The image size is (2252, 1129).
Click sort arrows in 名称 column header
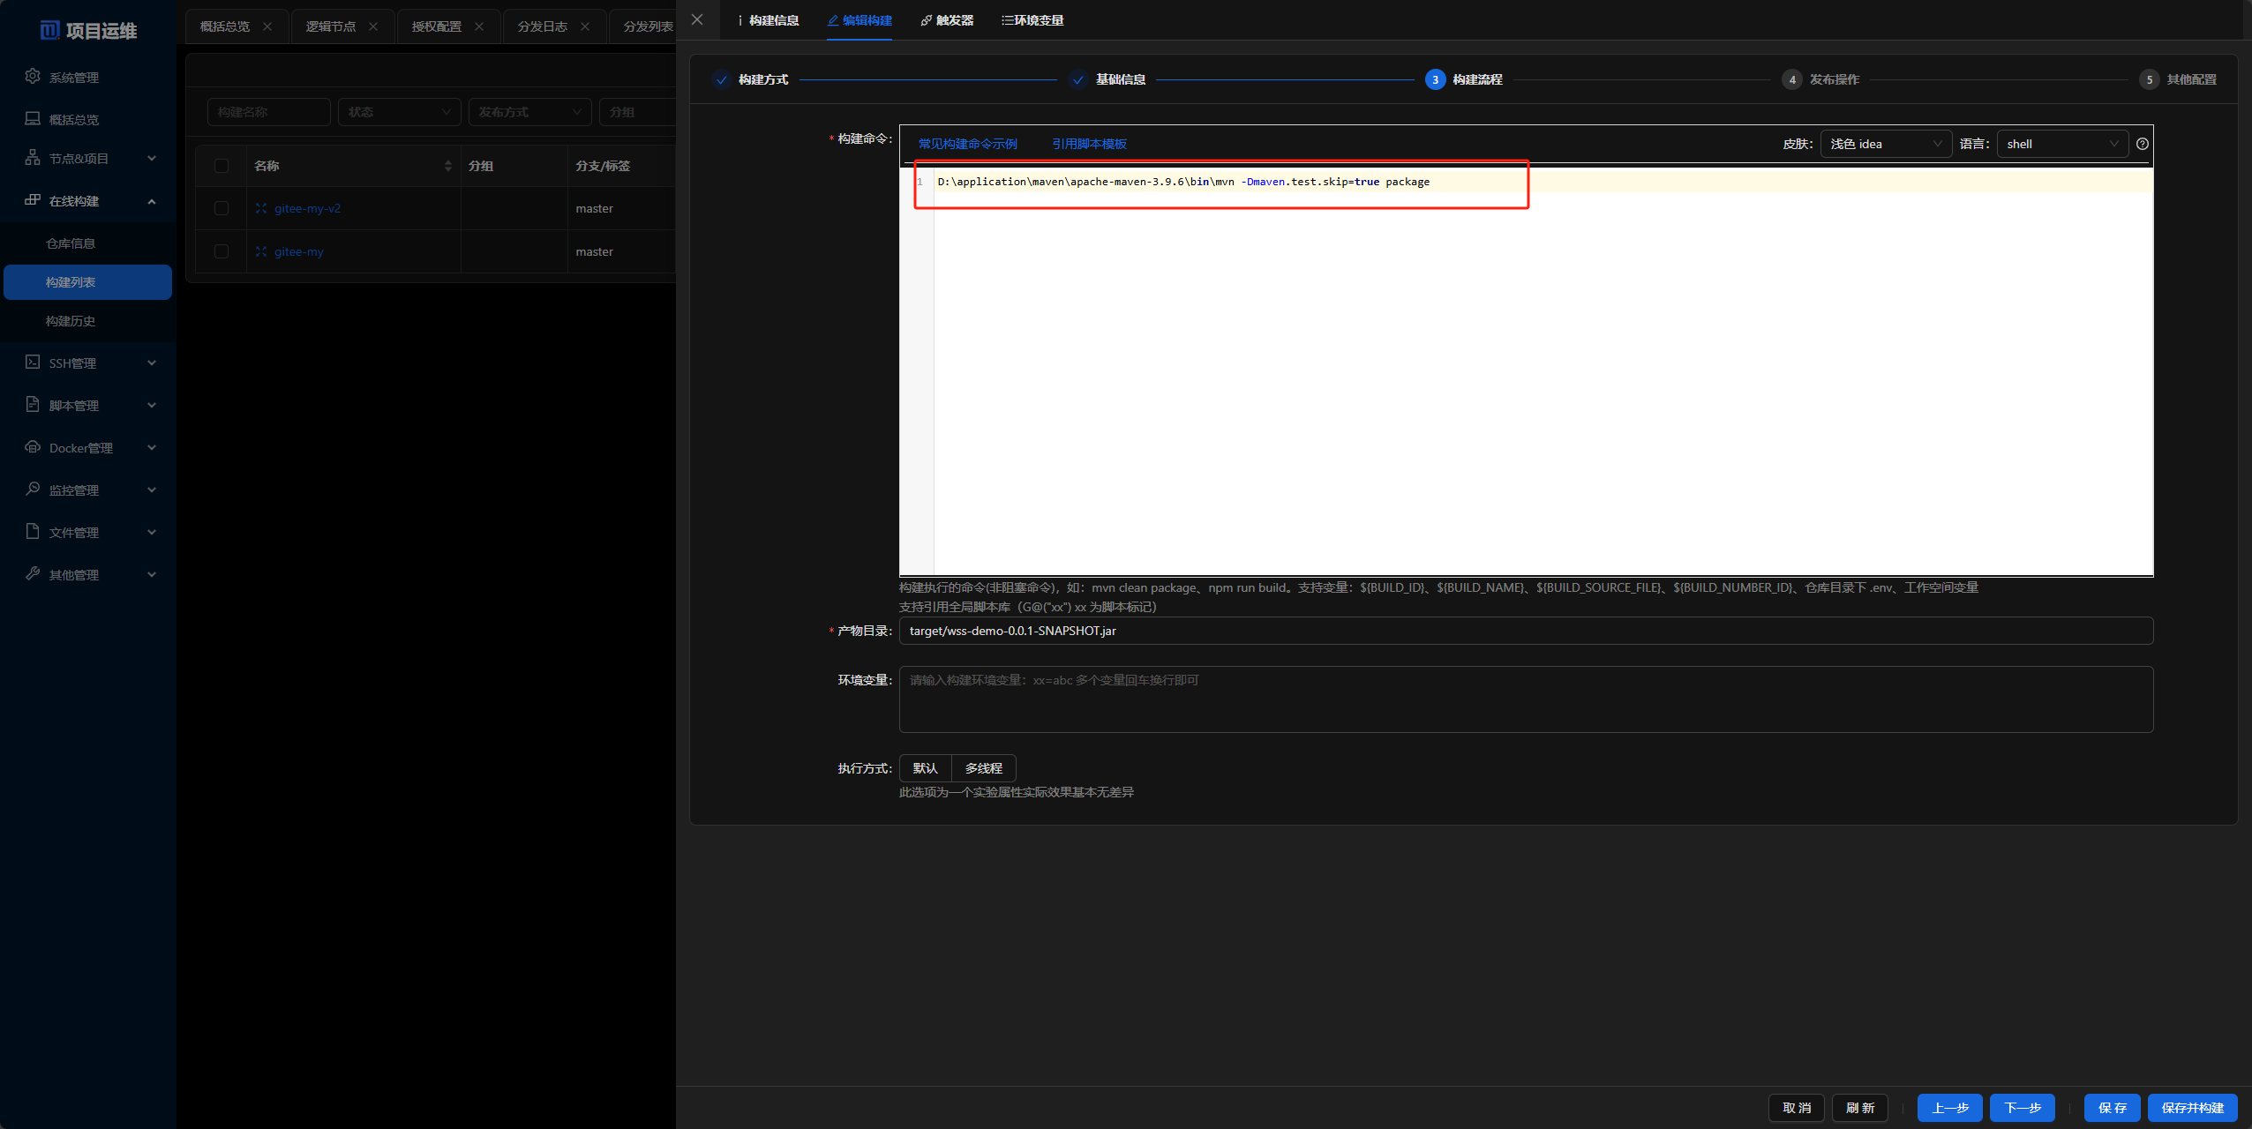(448, 166)
